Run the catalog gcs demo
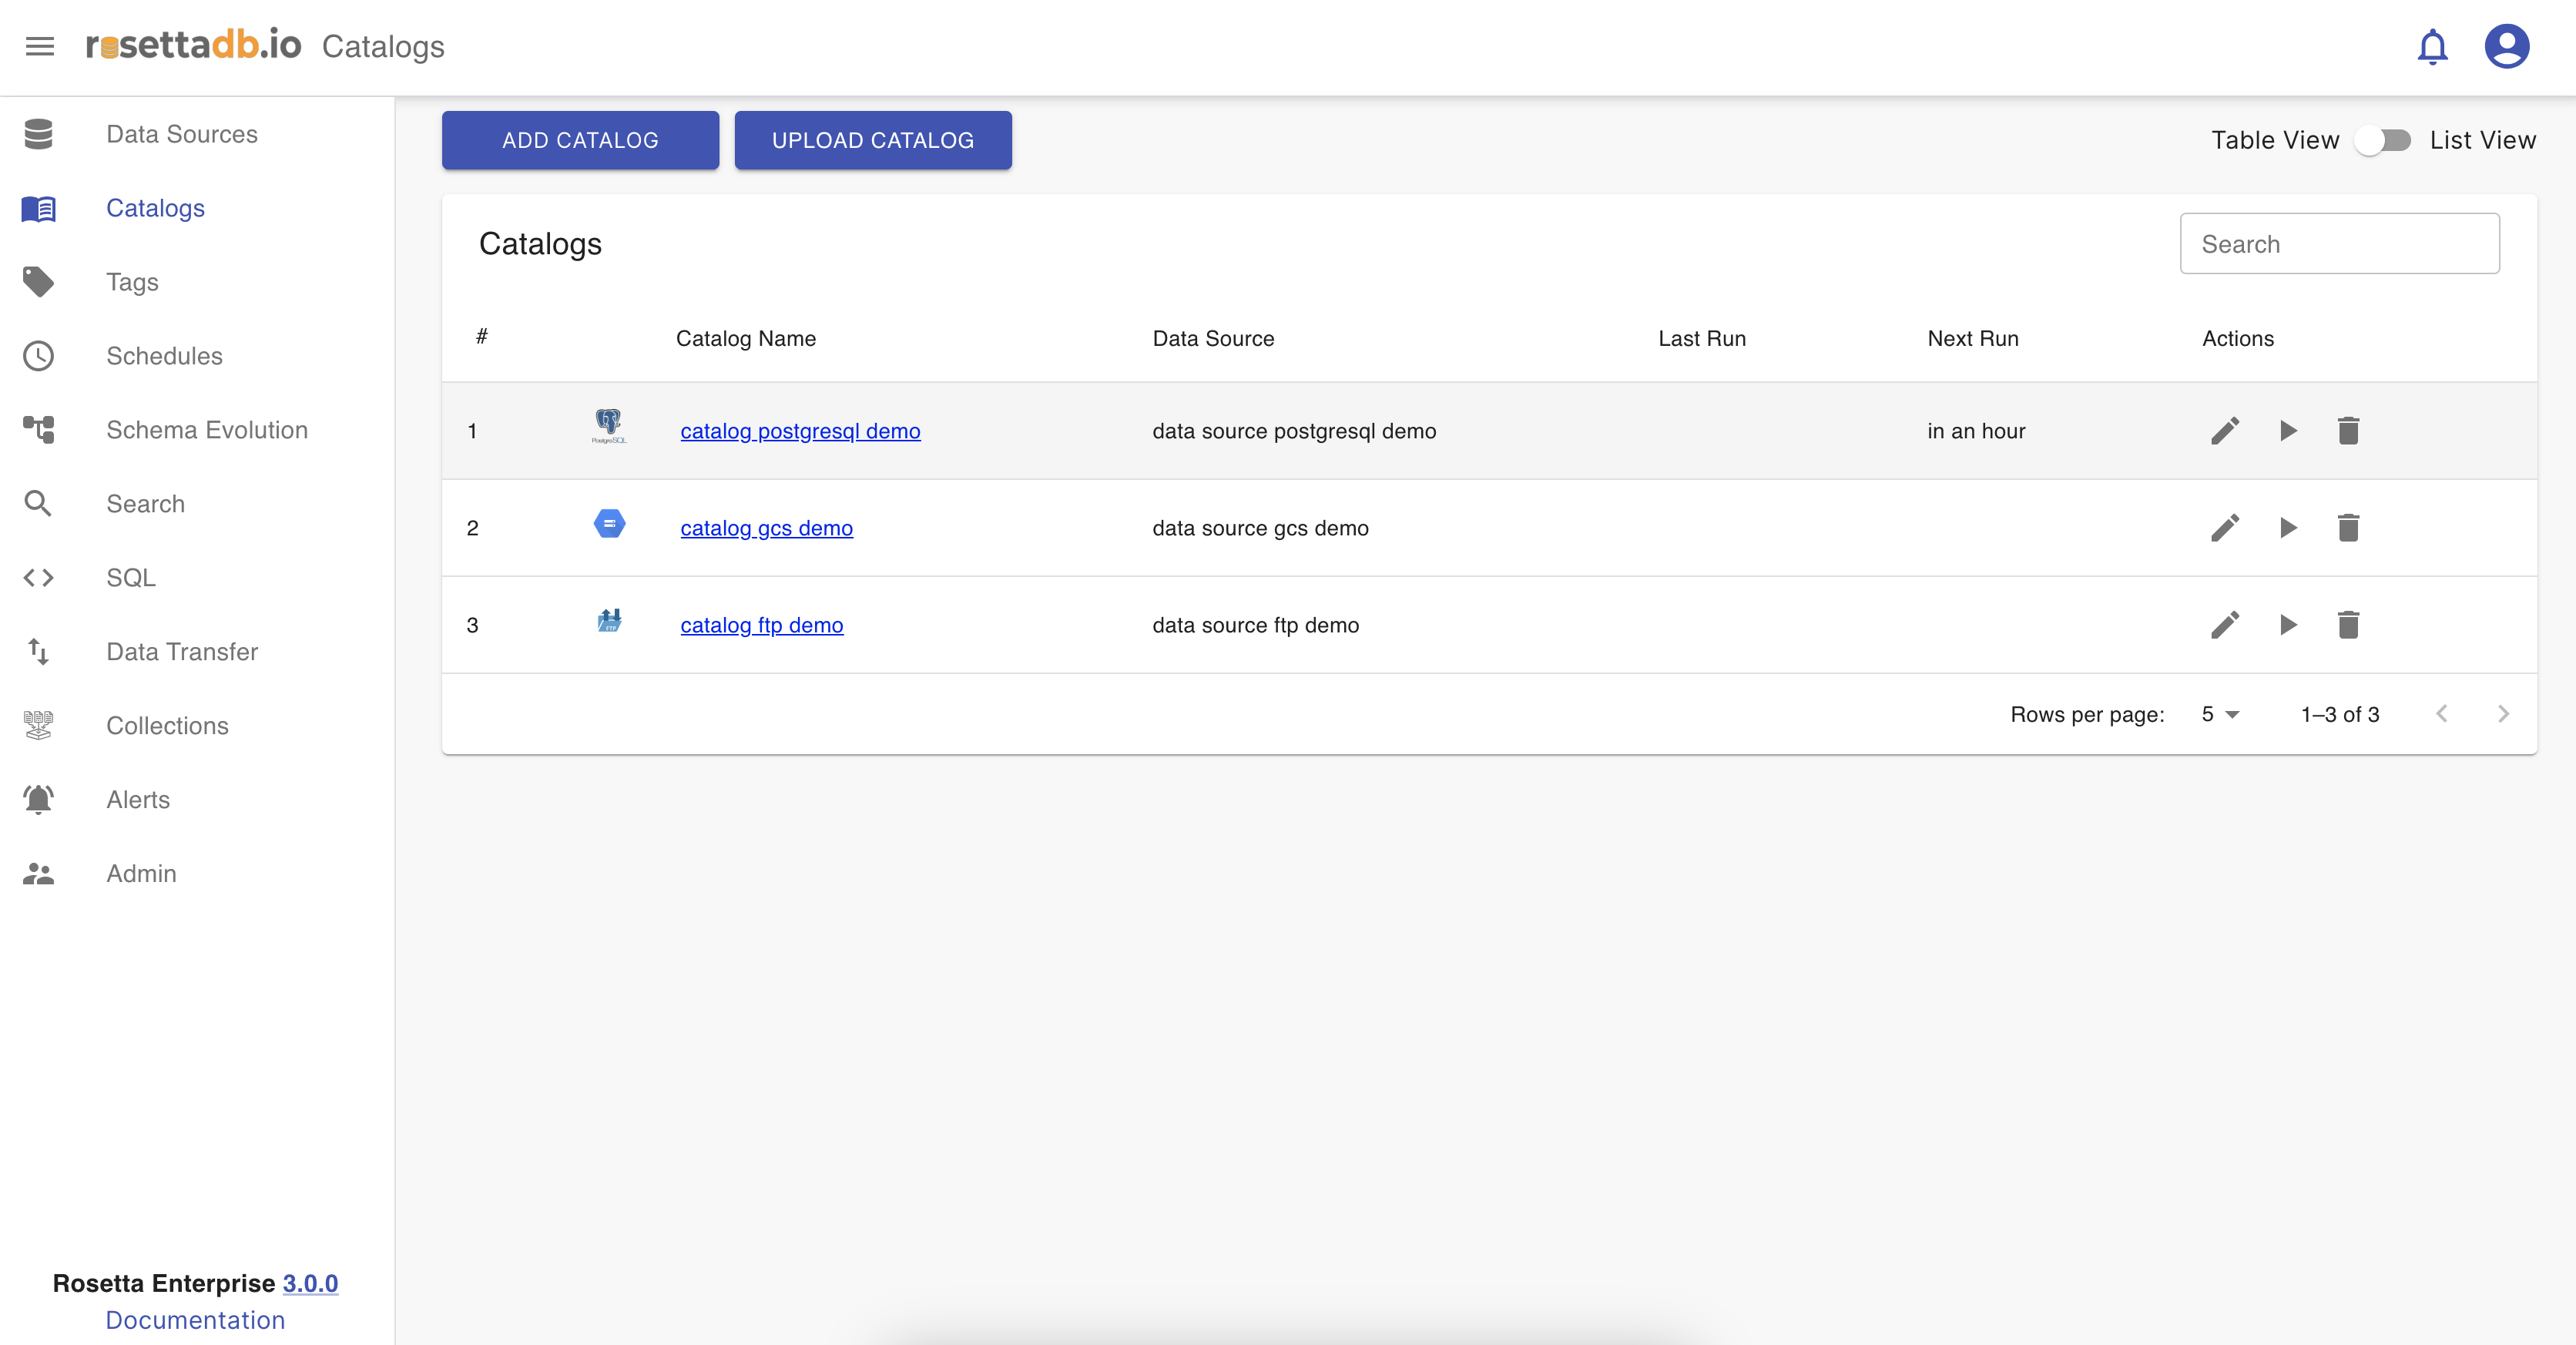The height and width of the screenshot is (1345, 2576). click(2288, 528)
